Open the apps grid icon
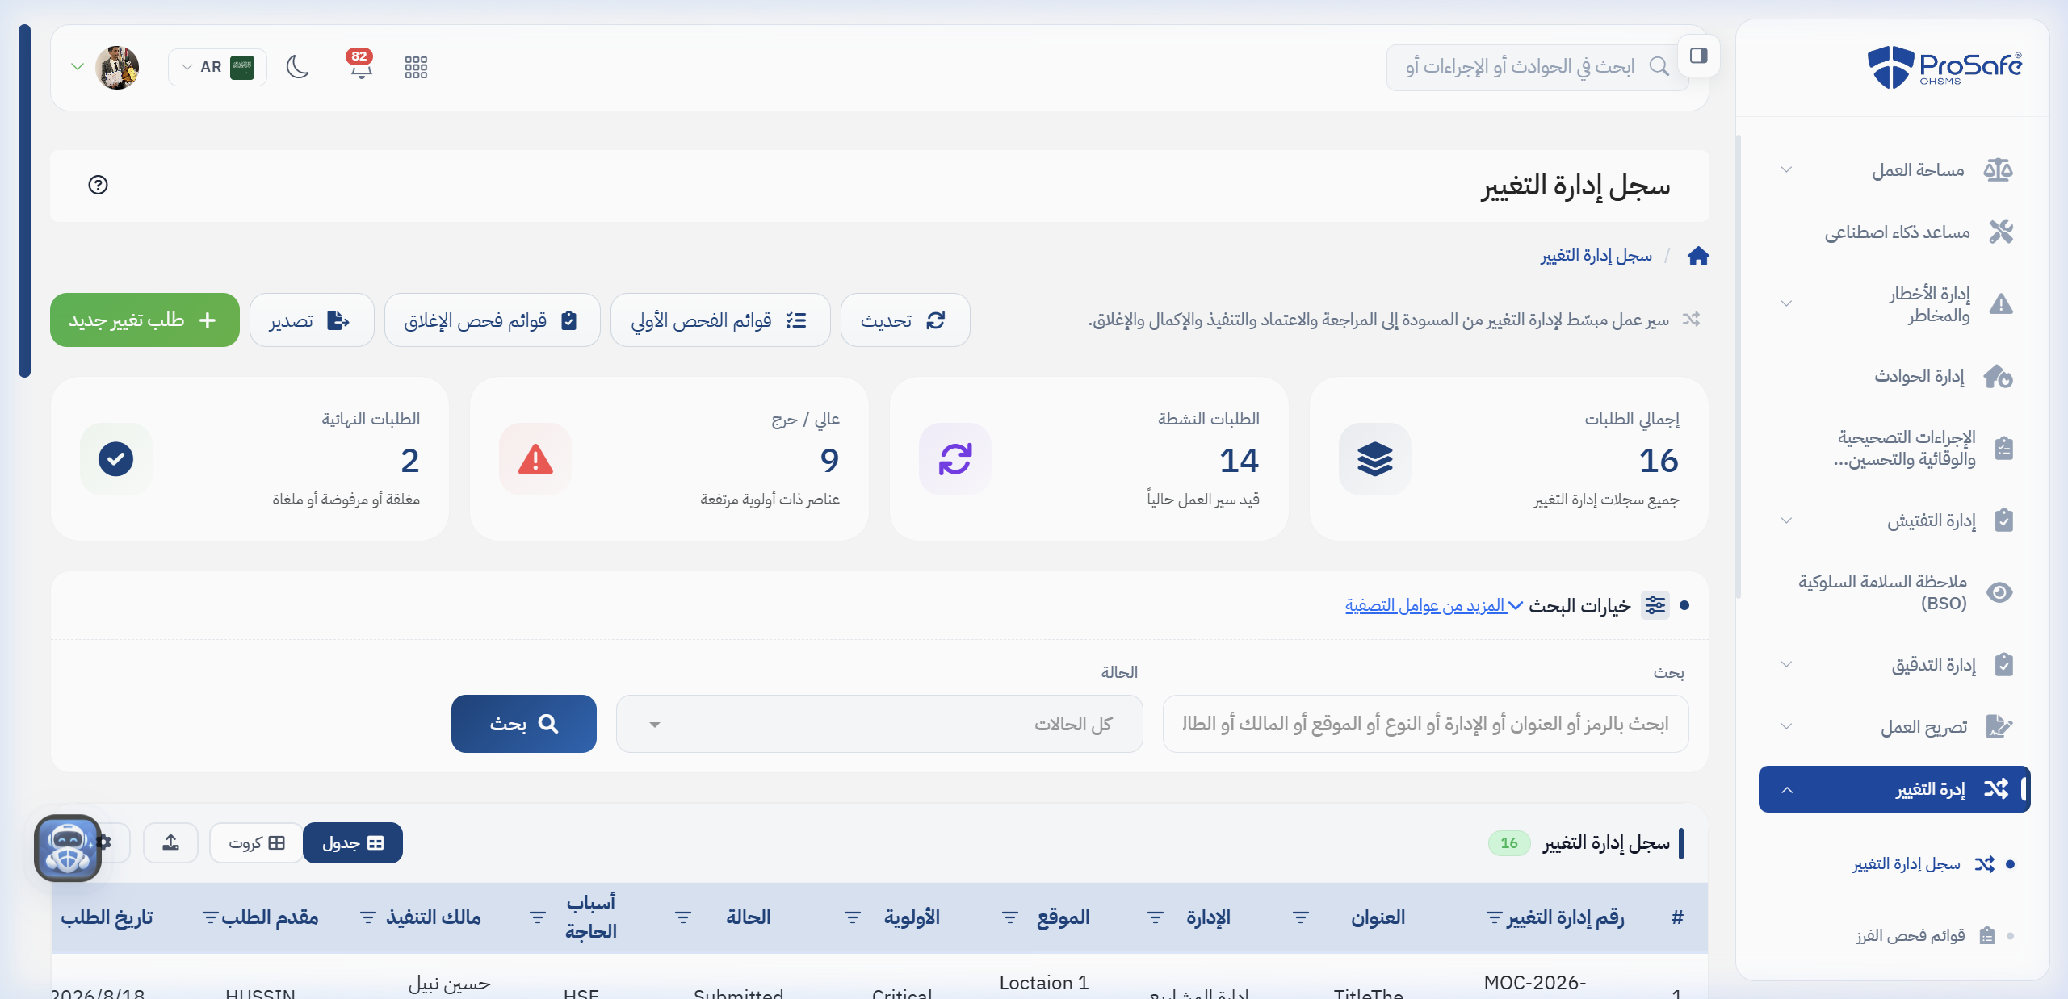 click(x=416, y=67)
